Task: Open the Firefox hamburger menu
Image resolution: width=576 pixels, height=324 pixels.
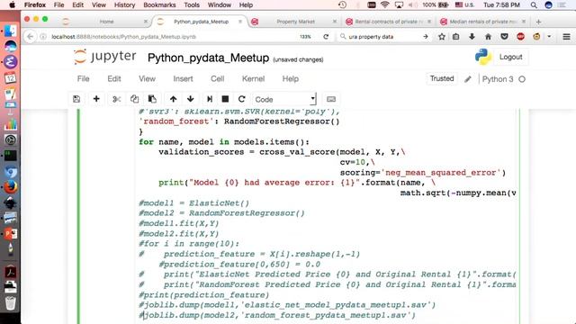Action: pyautogui.click(x=566, y=37)
